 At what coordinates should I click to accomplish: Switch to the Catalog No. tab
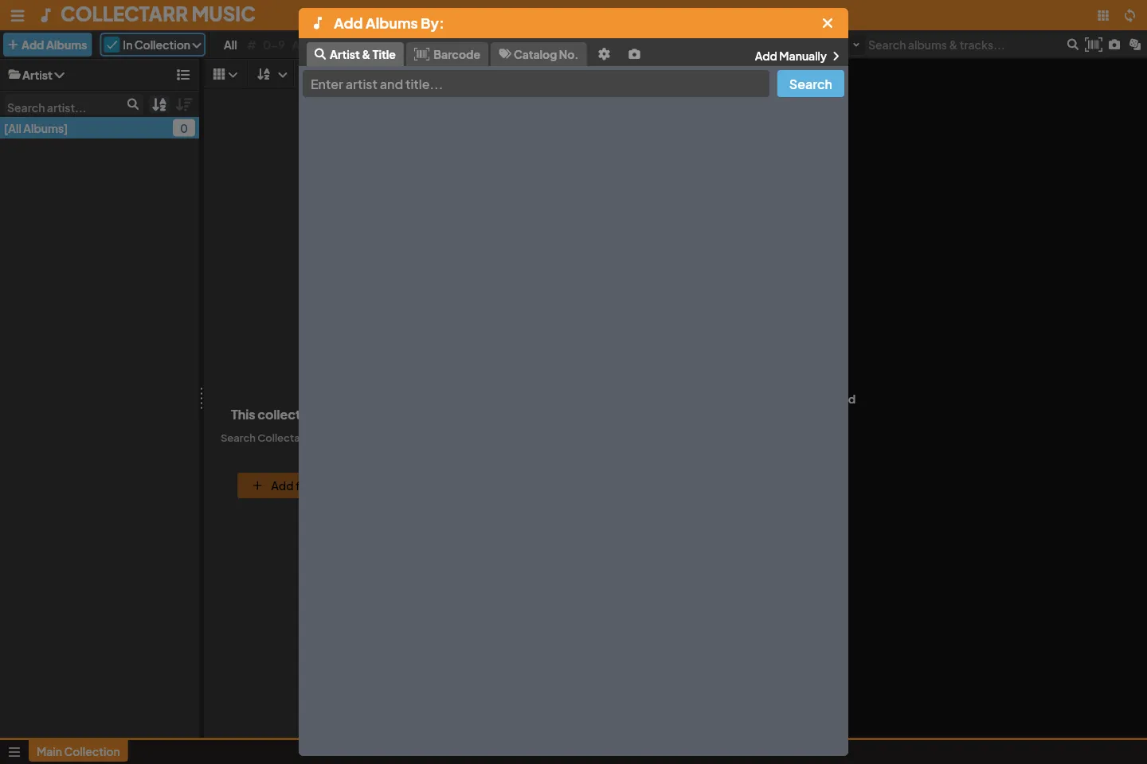pos(538,54)
